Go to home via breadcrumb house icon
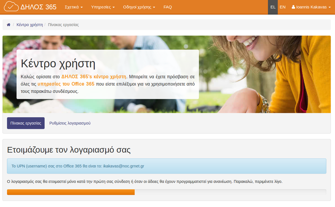Image resolution: width=335 pixels, height=207 pixels. click(x=9, y=25)
